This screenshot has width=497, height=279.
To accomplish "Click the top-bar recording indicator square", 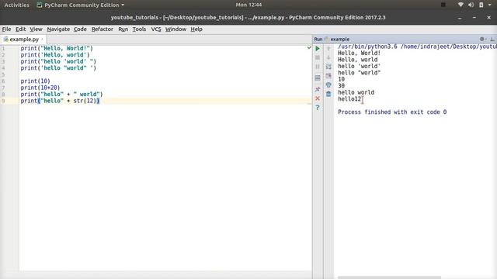I will [x=443, y=5].
